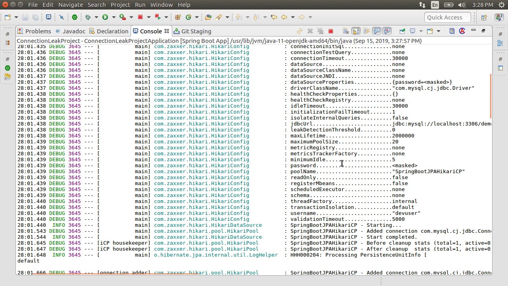Switch to the Git Staging tab
Image resolution: width=508 pixels, height=286 pixels.
tap(192, 31)
